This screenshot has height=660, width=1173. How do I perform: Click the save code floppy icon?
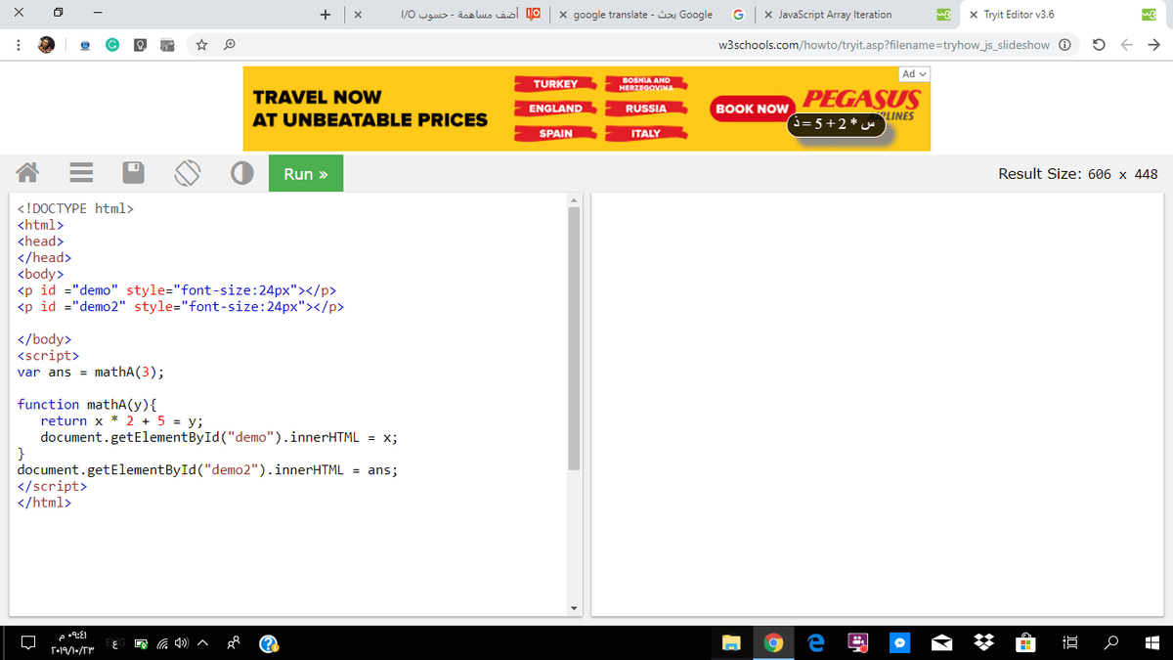134,173
